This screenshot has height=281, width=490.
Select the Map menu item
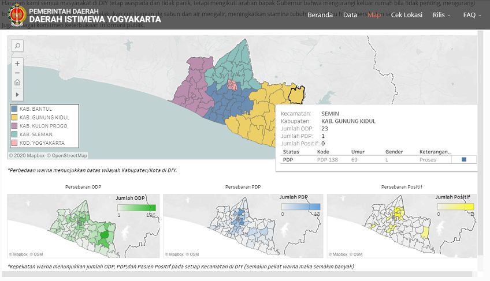374,15
